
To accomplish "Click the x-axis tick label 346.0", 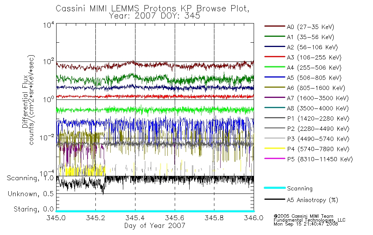I will pyautogui.click(x=254, y=218).
